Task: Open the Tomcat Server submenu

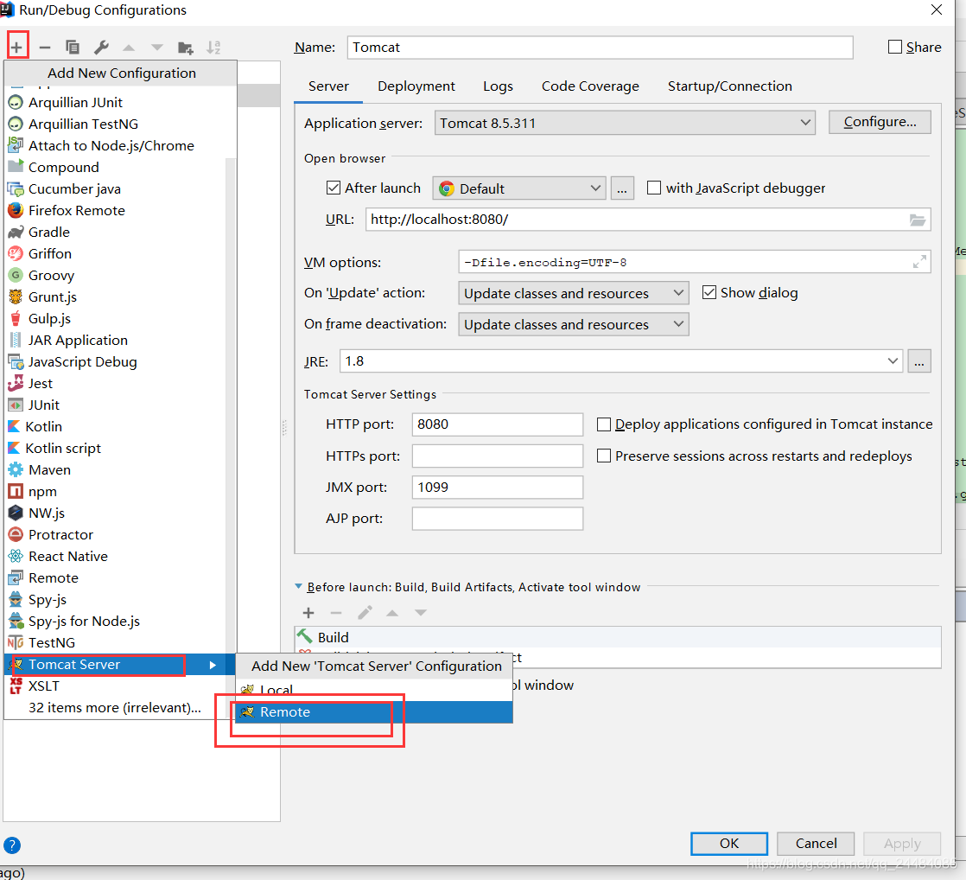Action: pyautogui.click(x=120, y=664)
